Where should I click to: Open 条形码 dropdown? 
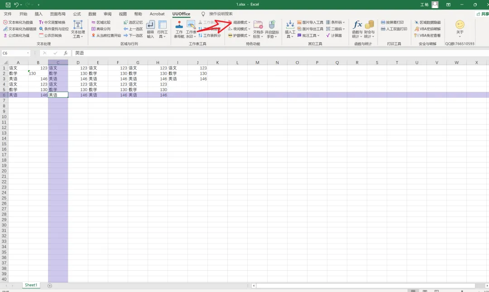[x=336, y=23]
